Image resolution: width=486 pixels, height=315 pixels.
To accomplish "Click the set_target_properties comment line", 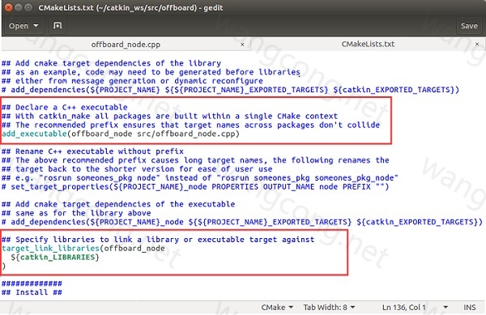I will coord(195,187).
